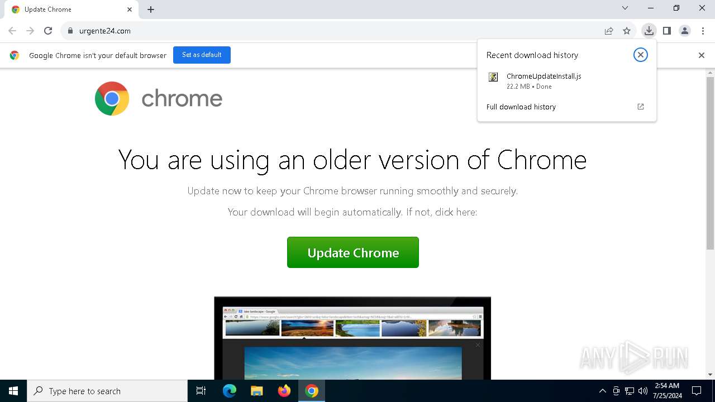Click the green Update Chrome button
The image size is (715, 402).
(x=353, y=252)
